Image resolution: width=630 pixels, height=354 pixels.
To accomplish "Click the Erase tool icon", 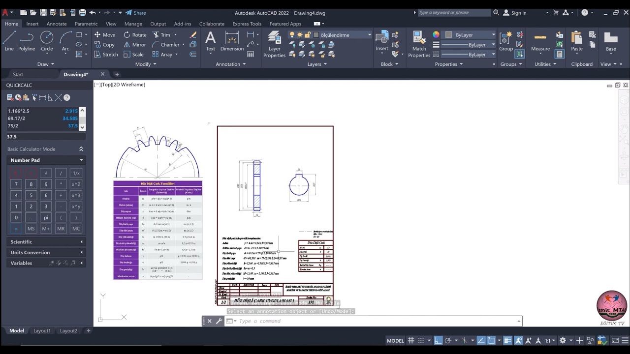I will tap(193, 35).
